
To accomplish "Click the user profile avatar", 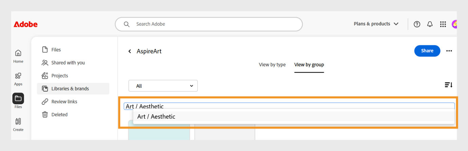I will [x=454, y=24].
